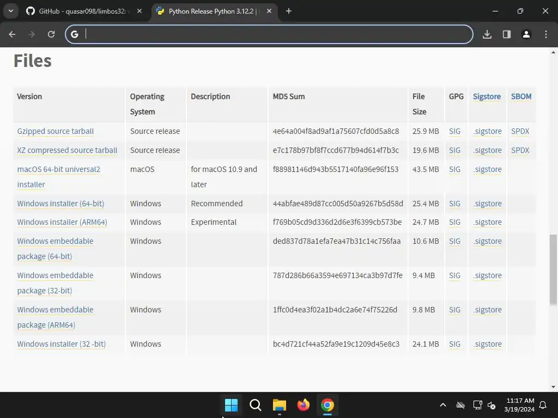Click the network display tray icon
The width and height of the screenshot is (558, 418).
[x=477, y=405]
